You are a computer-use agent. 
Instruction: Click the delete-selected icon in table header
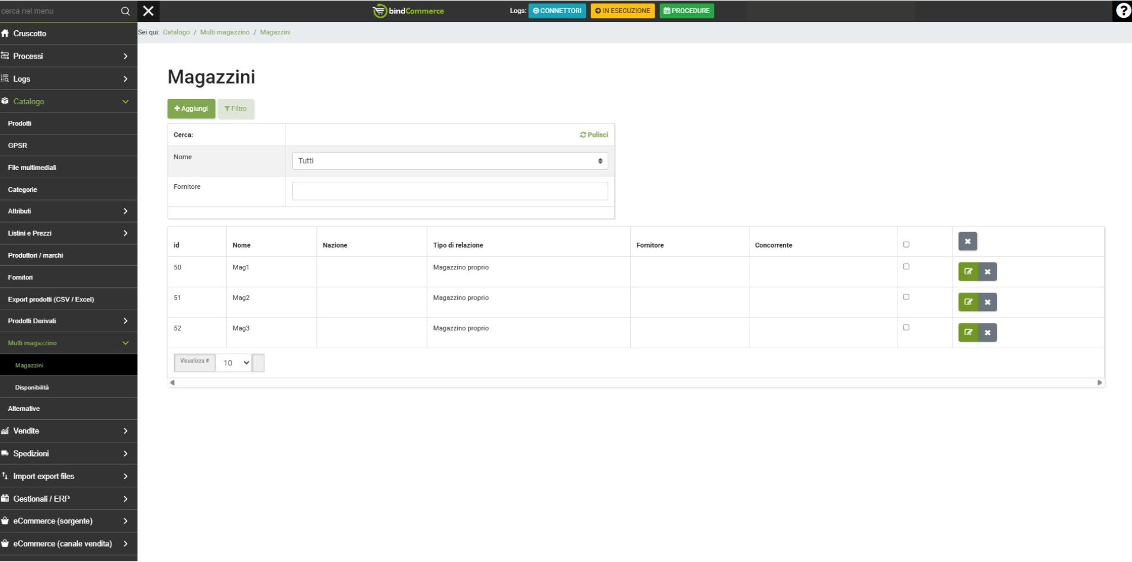tap(967, 242)
